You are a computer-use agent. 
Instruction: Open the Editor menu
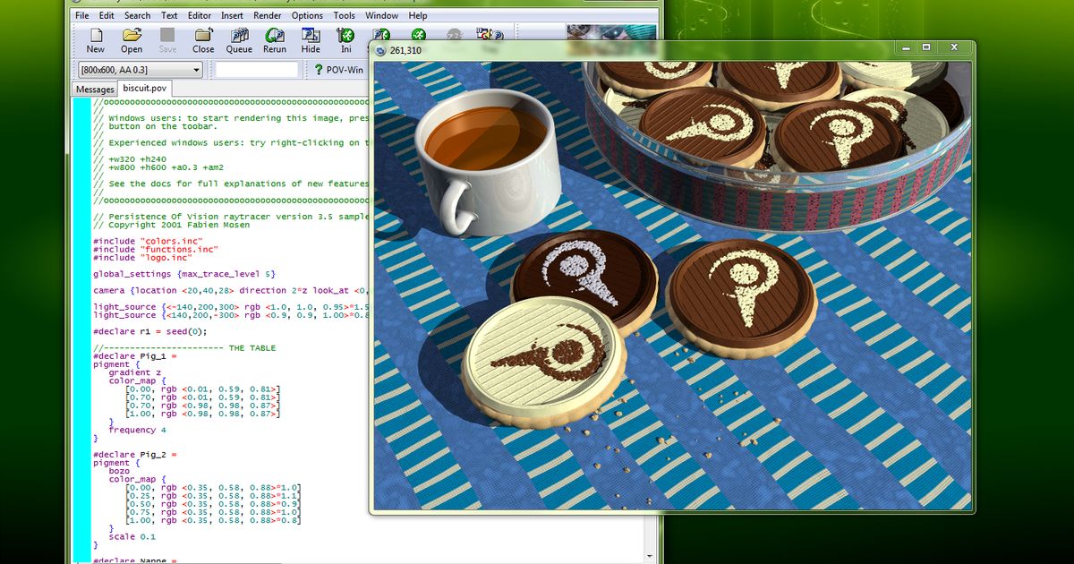[200, 15]
